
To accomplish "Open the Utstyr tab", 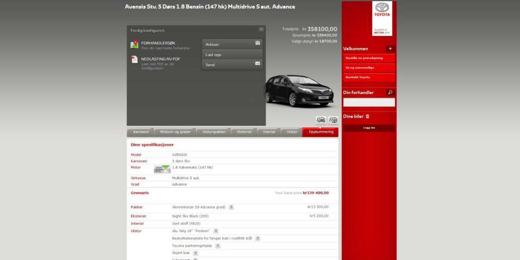I will point(292,132).
